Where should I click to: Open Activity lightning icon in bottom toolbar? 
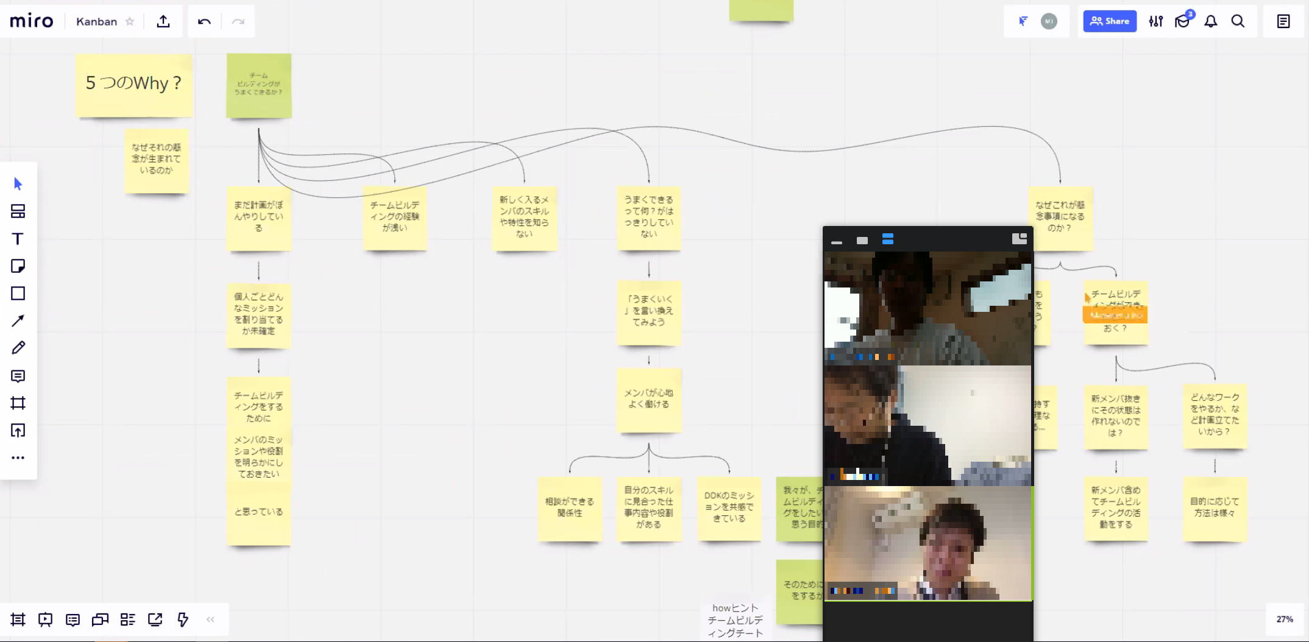coord(182,619)
